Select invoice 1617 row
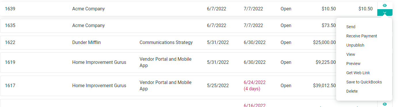The height and width of the screenshot is (107, 400). [168, 86]
